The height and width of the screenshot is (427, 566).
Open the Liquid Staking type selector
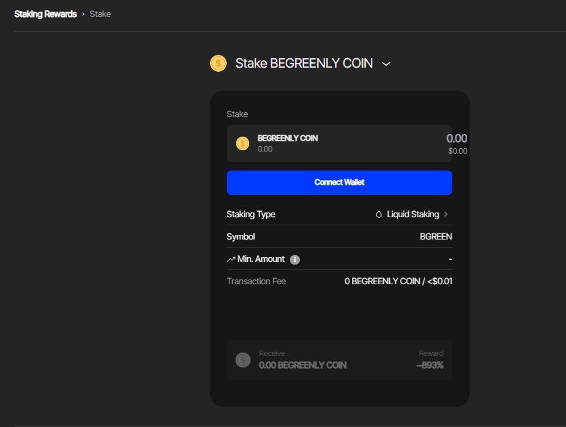tap(413, 215)
